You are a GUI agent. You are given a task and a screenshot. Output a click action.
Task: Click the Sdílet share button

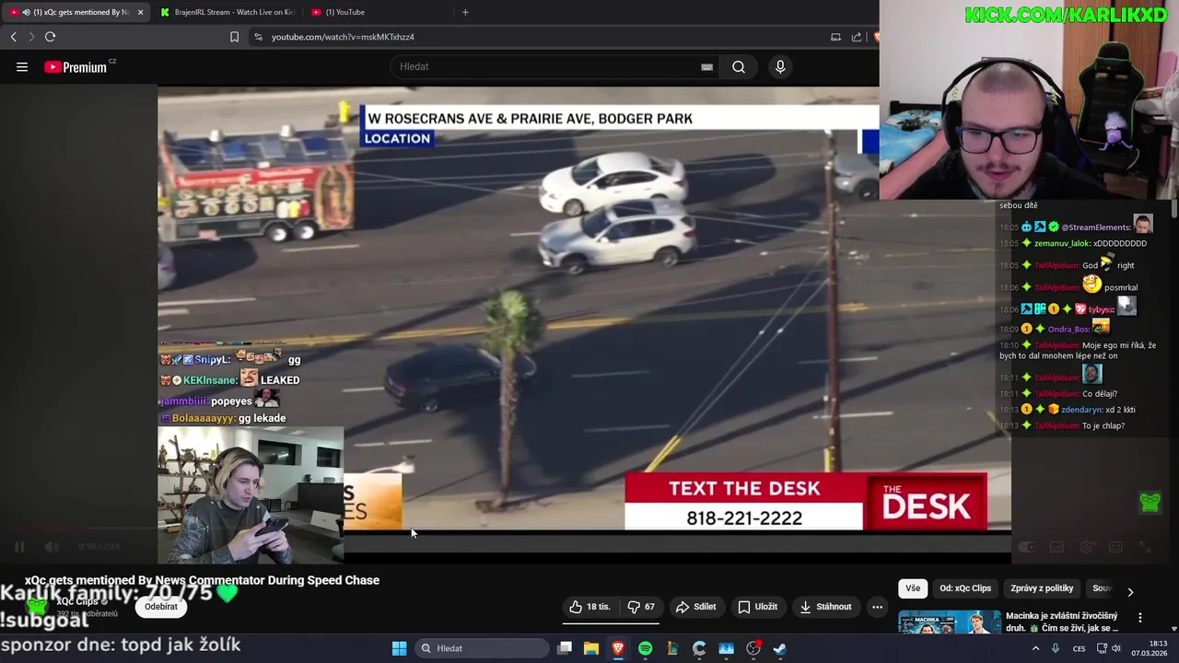695,607
